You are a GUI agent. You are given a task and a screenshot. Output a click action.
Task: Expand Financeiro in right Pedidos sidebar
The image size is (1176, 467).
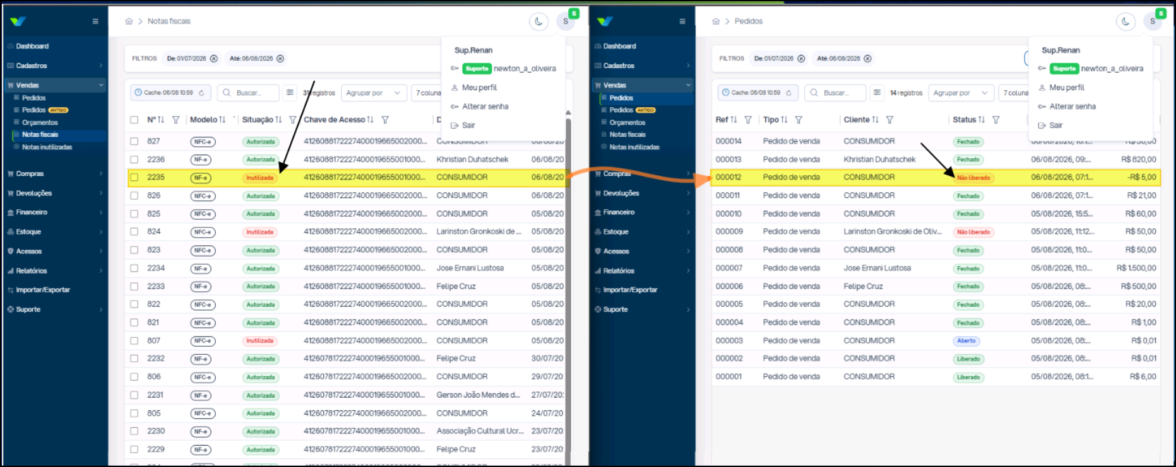pyautogui.click(x=643, y=212)
